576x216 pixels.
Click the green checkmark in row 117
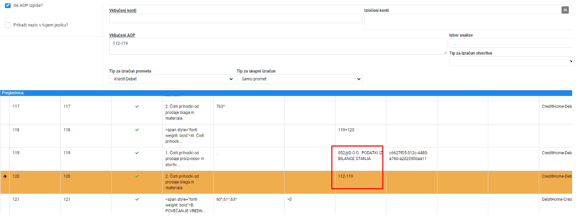tap(137, 107)
